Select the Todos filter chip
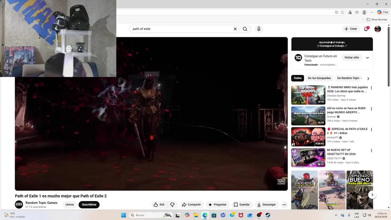Screen dimensions: 391x220 click(298, 78)
